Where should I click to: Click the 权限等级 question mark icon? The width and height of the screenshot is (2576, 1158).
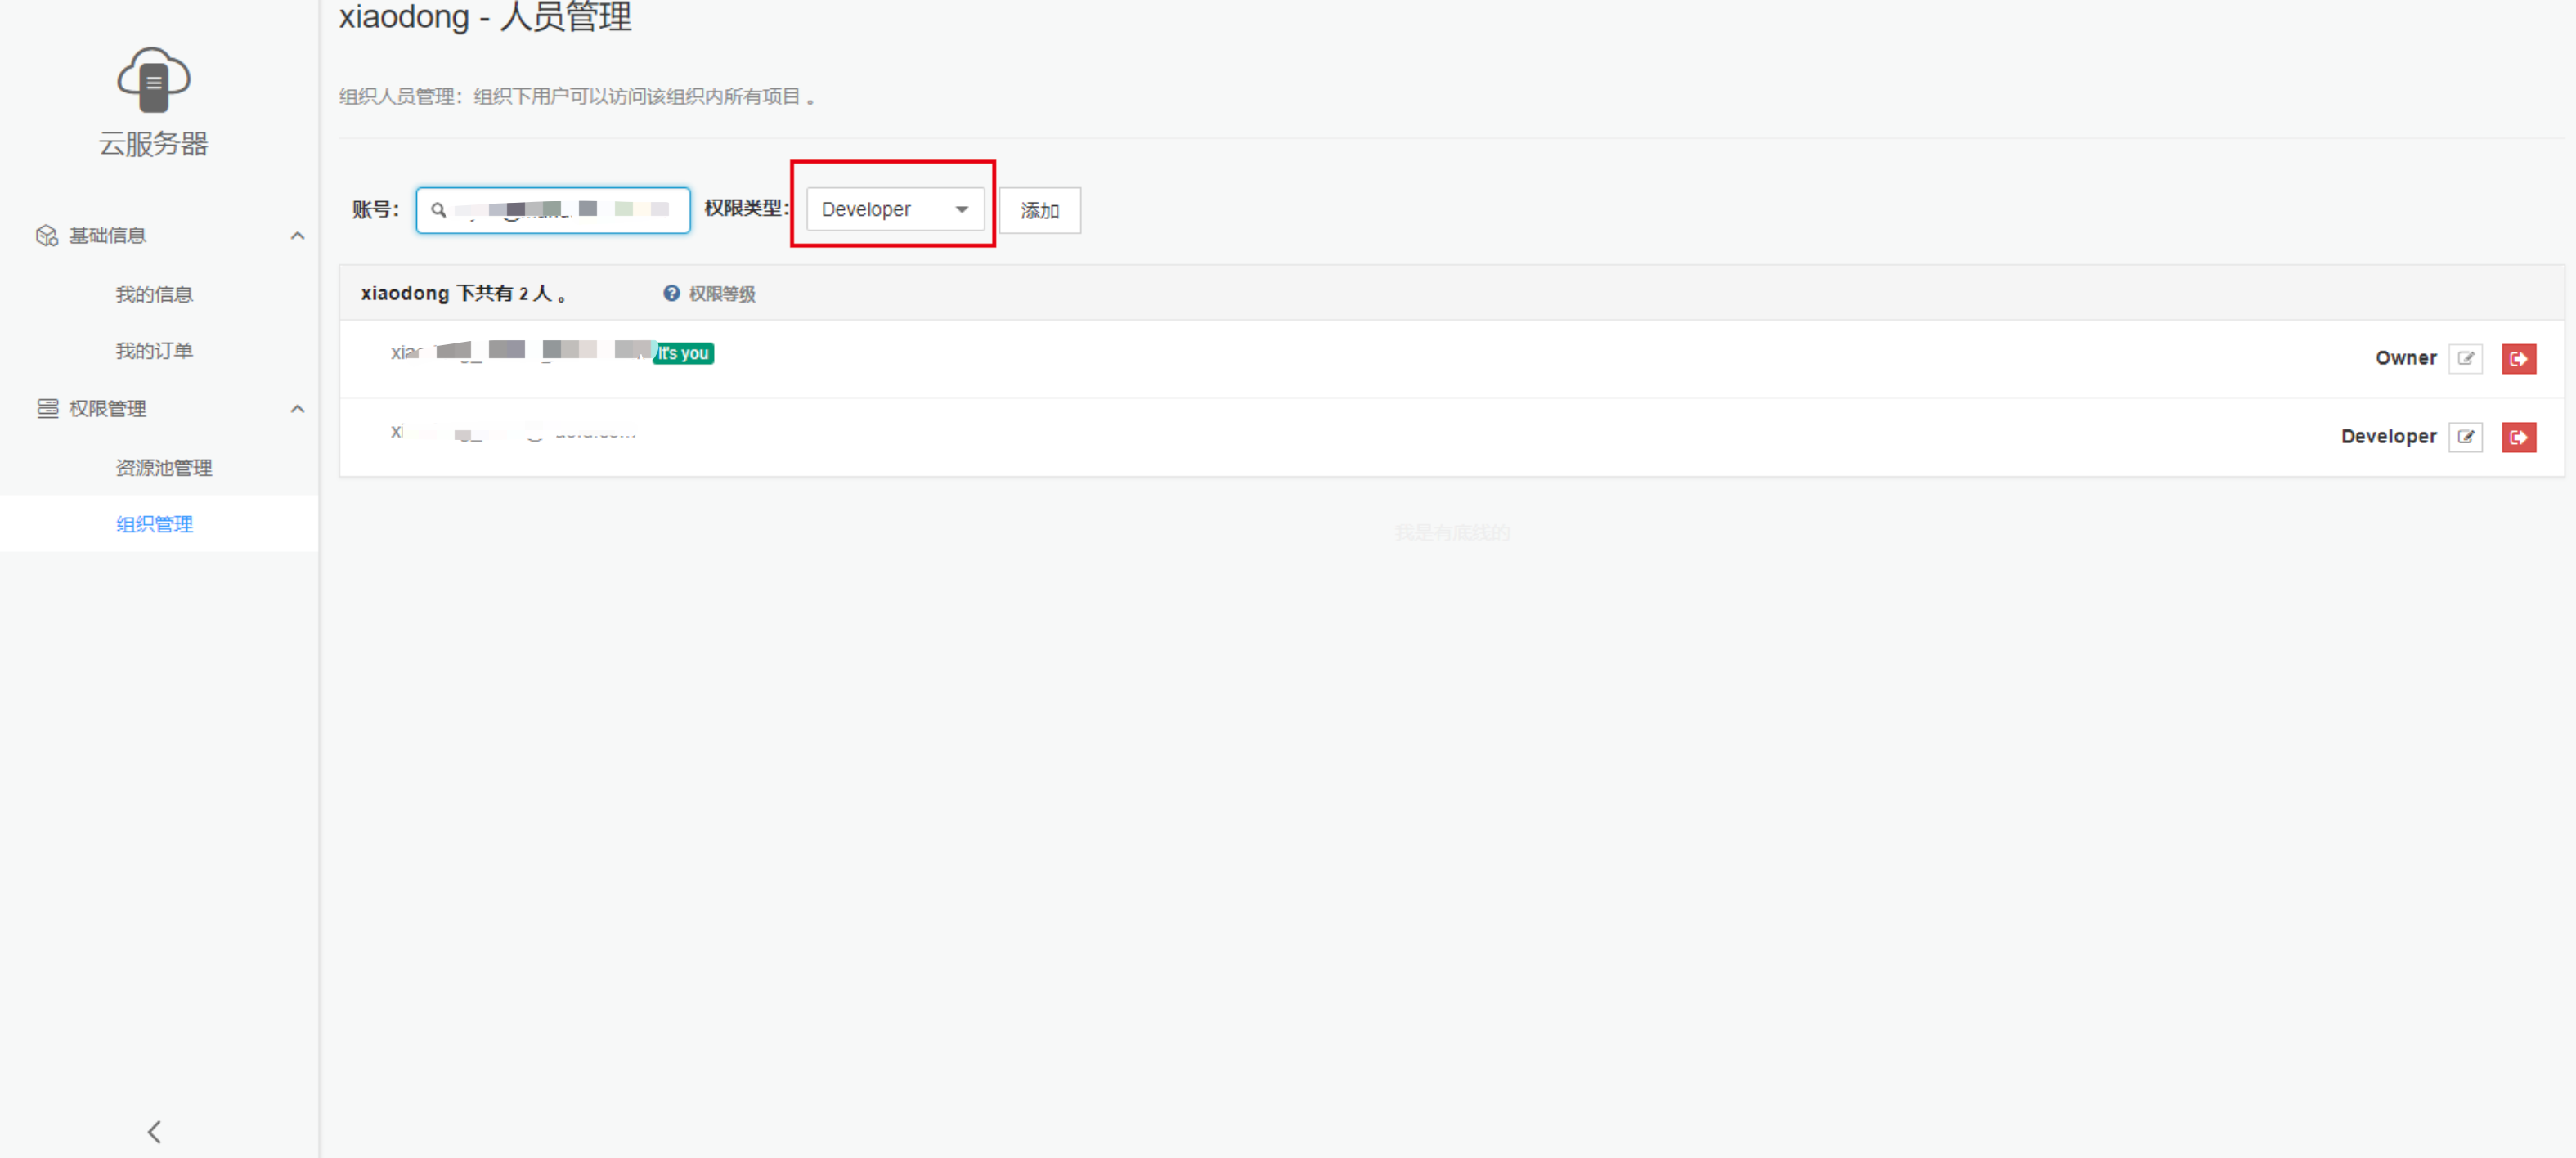pos(671,293)
